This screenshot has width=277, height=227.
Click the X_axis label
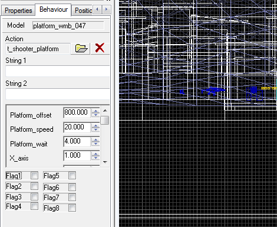coord(19,158)
